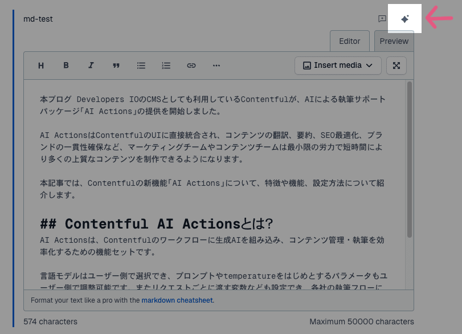Click the editor vertical scrollbar

click(409, 160)
